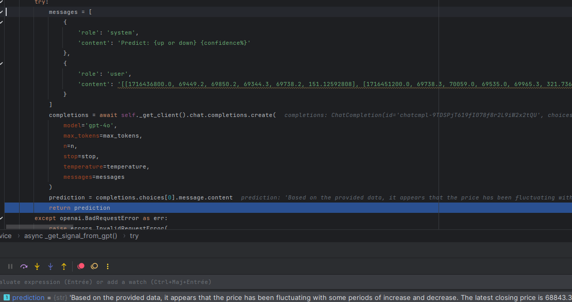Screen dimensions: 572x302
Task: Select the Step Out arrow icon
Action: [62, 266]
